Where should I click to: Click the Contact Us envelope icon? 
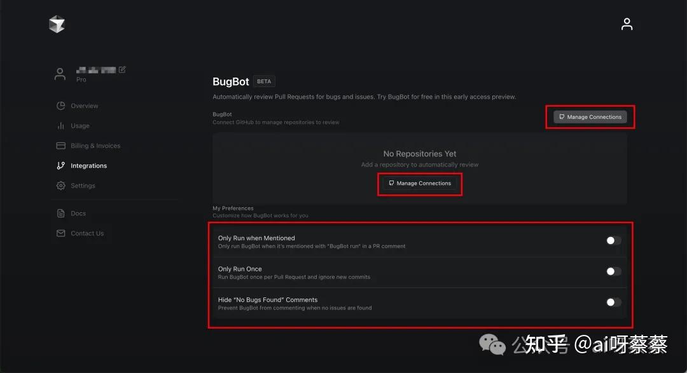(61, 233)
